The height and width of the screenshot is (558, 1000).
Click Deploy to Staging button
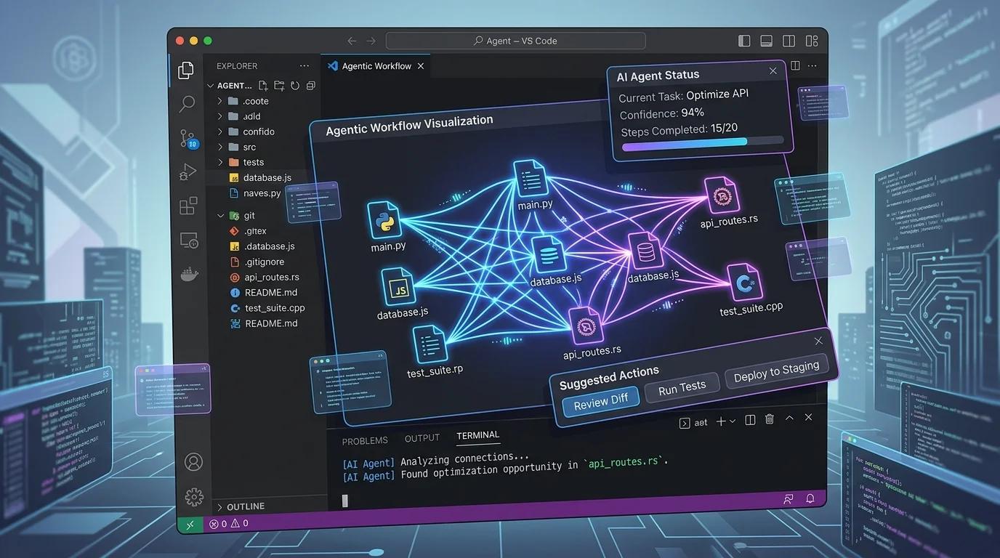(x=776, y=371)
